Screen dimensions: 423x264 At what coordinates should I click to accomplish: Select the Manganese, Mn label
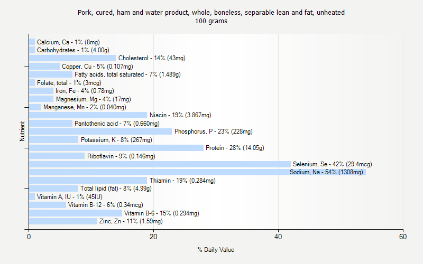click(x=85, y=107)
